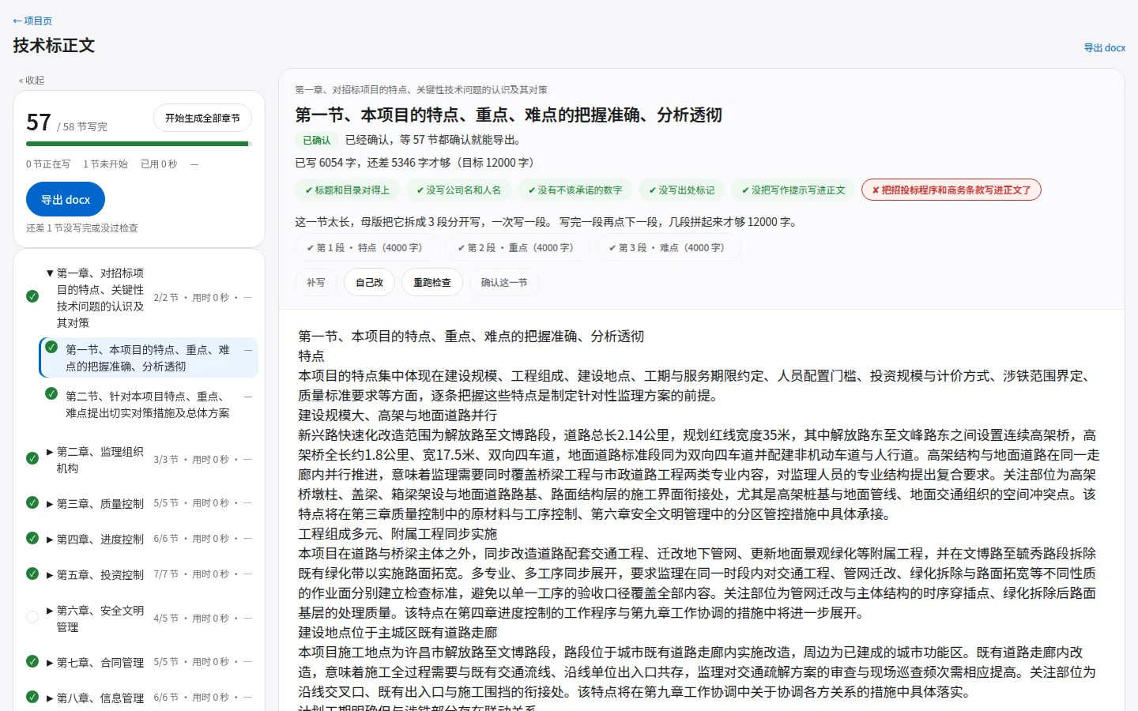Click the 没写公司名和人名 check chip
Viewport: 1138px width, 711px height.
click(458, 190)
